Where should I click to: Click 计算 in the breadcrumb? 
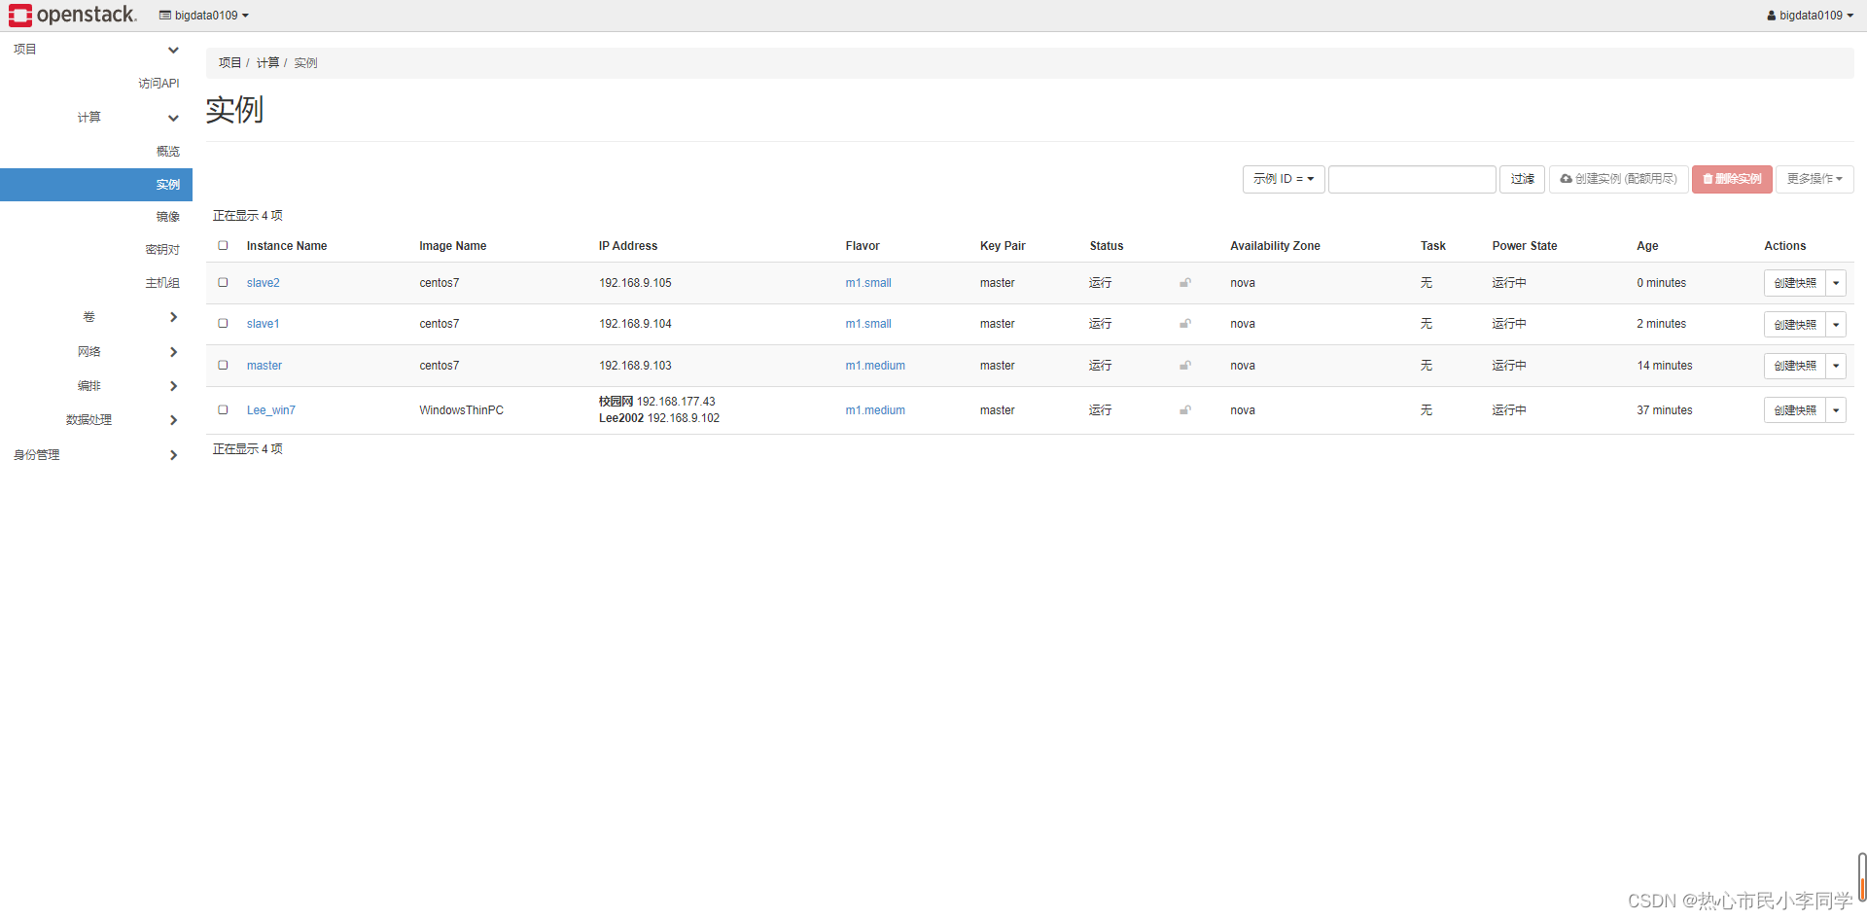tap(267, 62)
